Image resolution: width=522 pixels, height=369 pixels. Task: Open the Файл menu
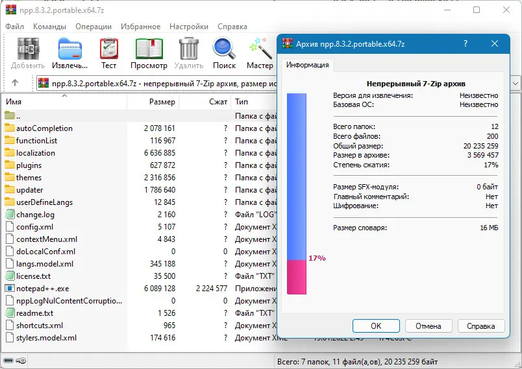pyautogui.click(x=15, y=27)
